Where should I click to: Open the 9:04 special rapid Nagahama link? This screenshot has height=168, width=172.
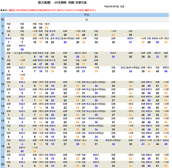coord(22,71)
